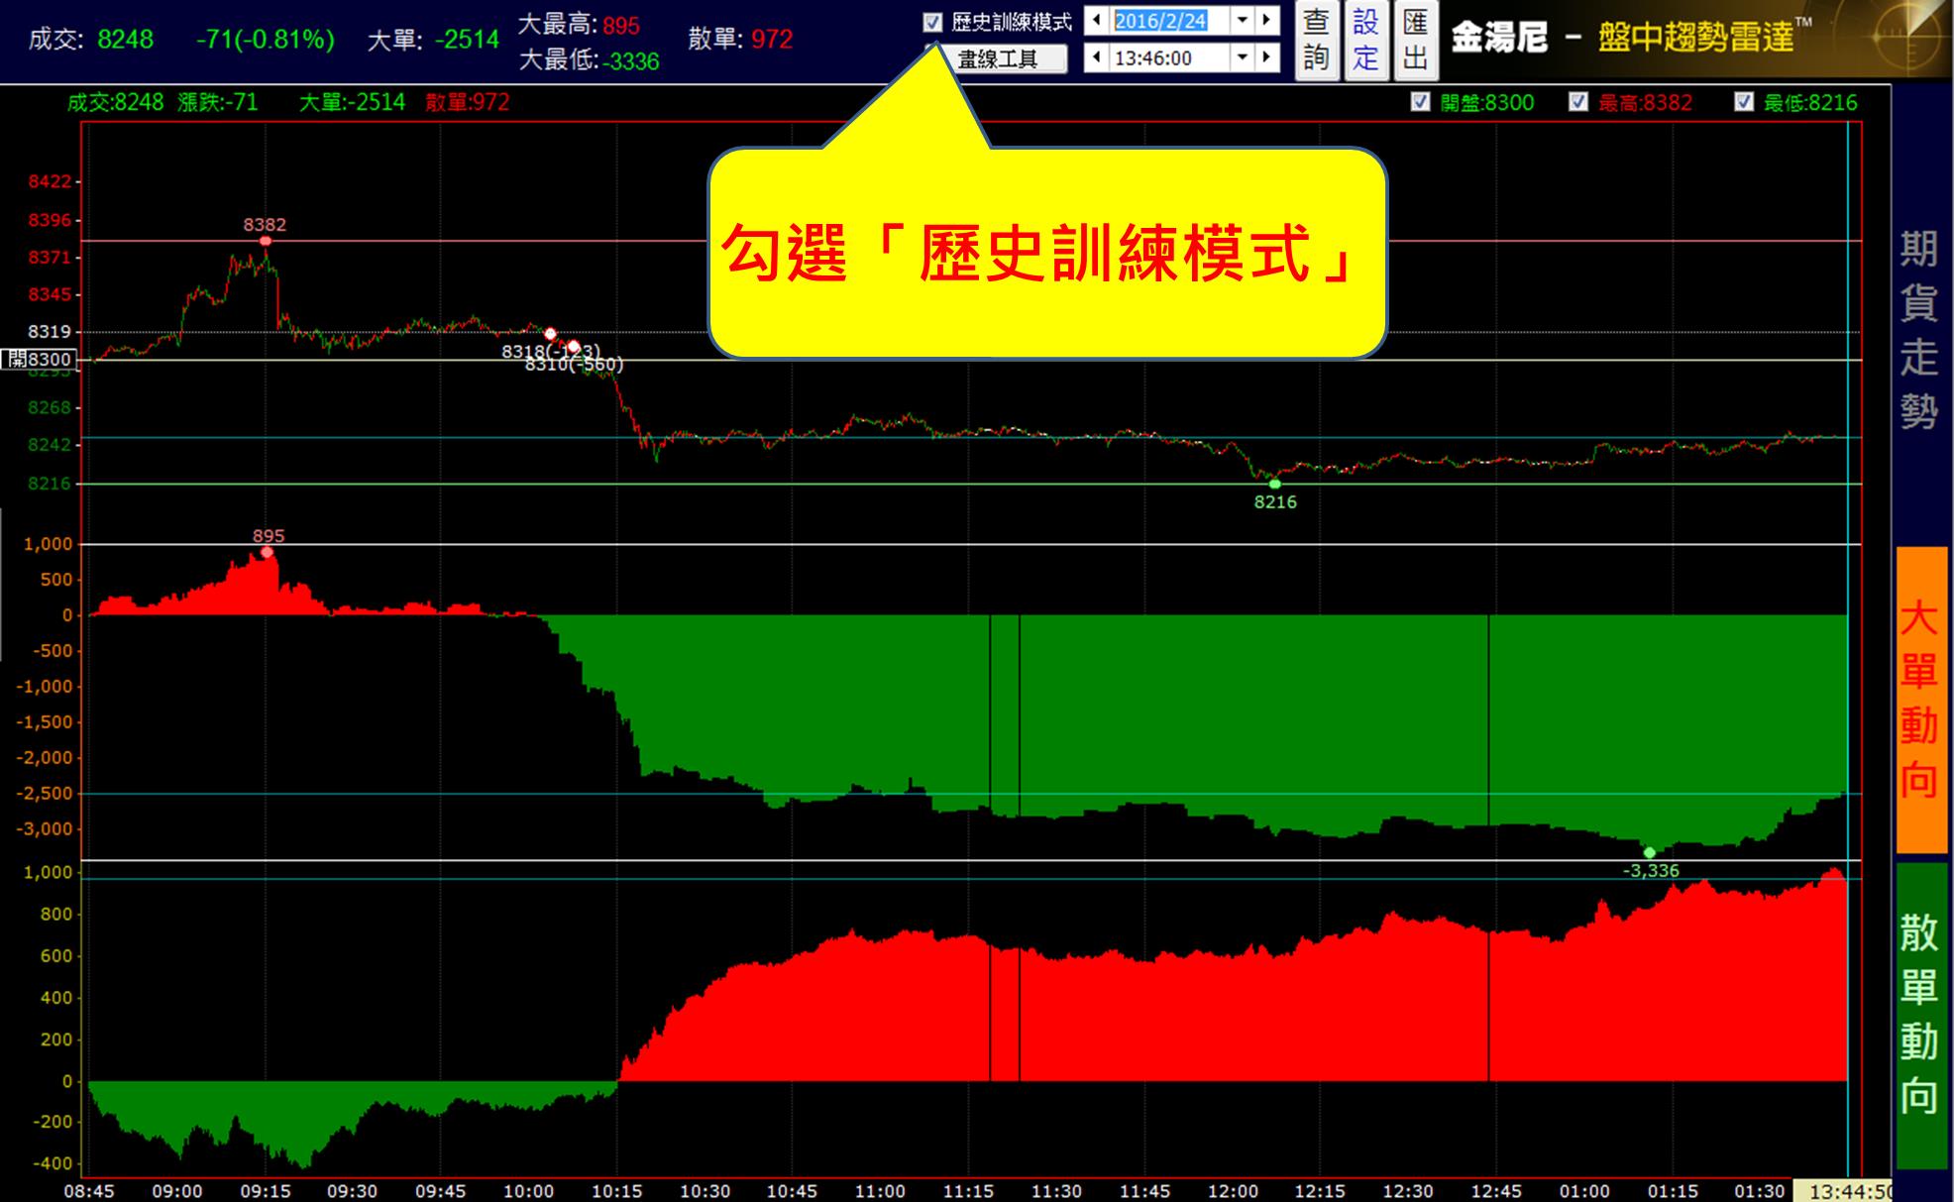Viewport: 1954px width, 1202px height.
Task: Click the 895 big-order peak marker
Action: (267, 552)
